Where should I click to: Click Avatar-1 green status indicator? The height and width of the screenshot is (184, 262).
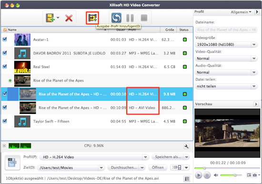(x=185, y=40)
